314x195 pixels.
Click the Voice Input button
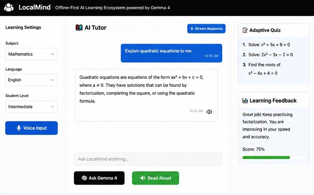[31, 128]
